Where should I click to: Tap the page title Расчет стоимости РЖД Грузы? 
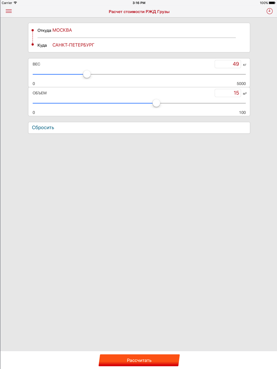point(139,12)
